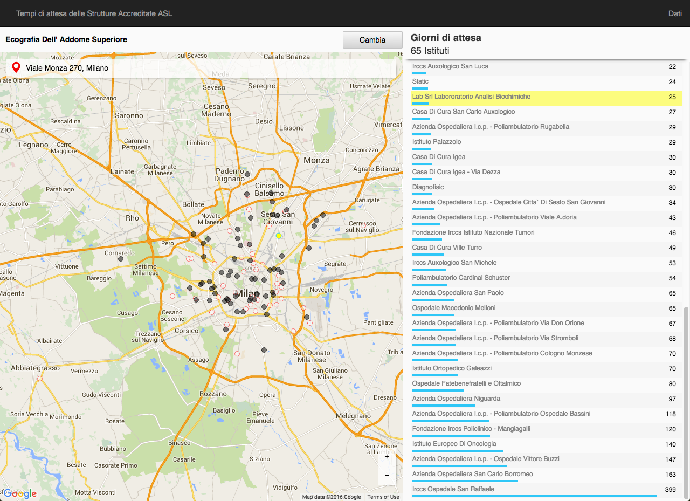Zoom out the map with minus button
Image resolution: width=690 pixels, height=501 pixels.
(387, 475)
